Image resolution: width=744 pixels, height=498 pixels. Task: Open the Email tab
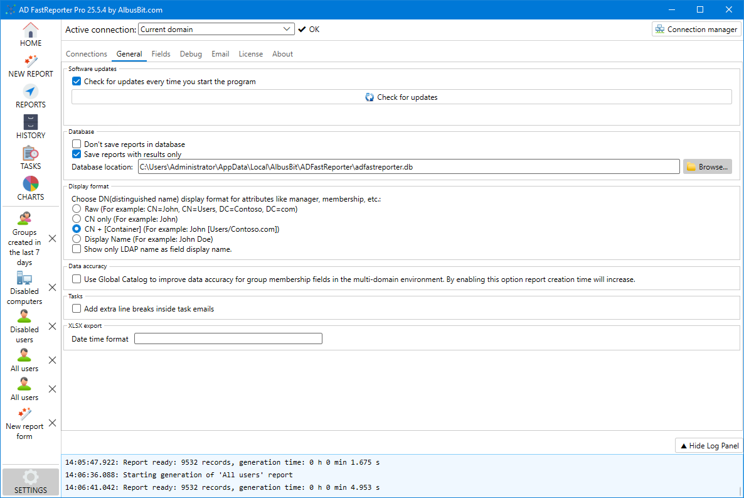(x=220, y=54)
